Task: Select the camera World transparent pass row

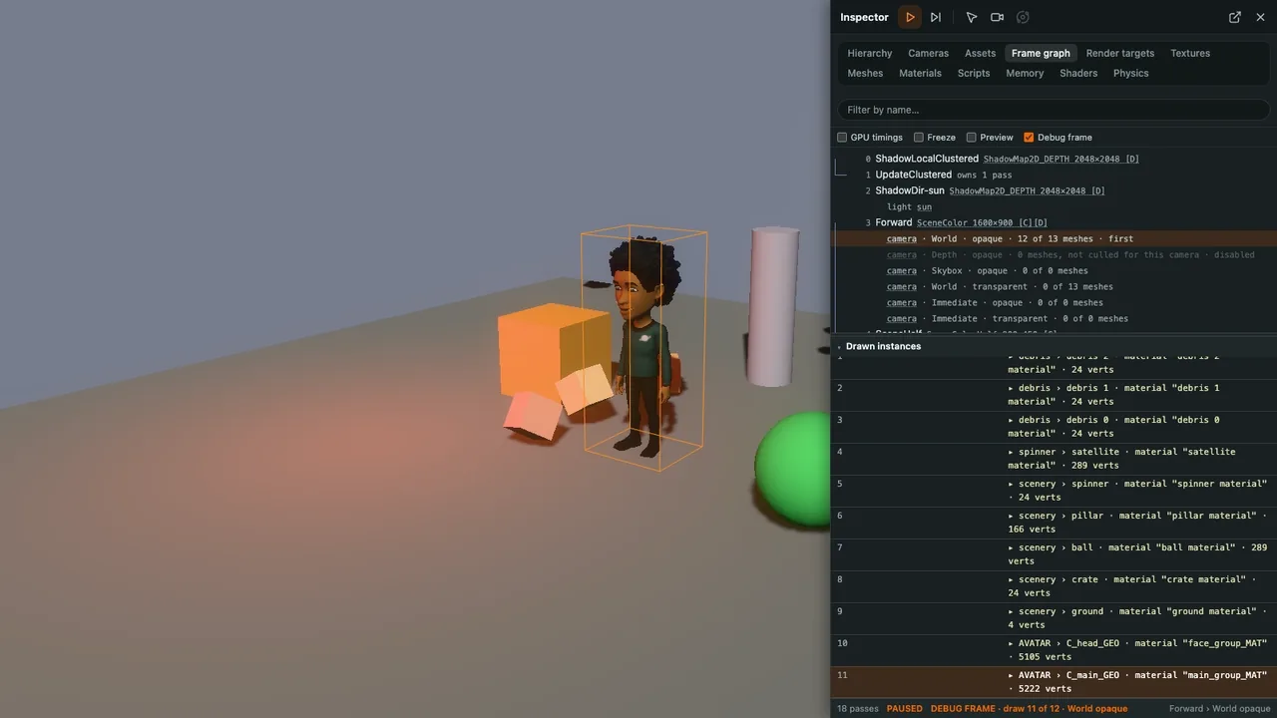Action: point(1054,286)
